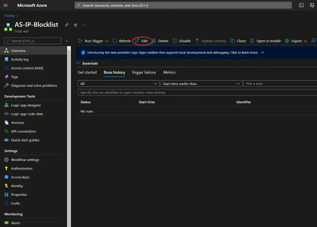Go to Home breadcrumb link
This screenshot has height=227, width=317.
pyautogui.click(x=9, y=16)
